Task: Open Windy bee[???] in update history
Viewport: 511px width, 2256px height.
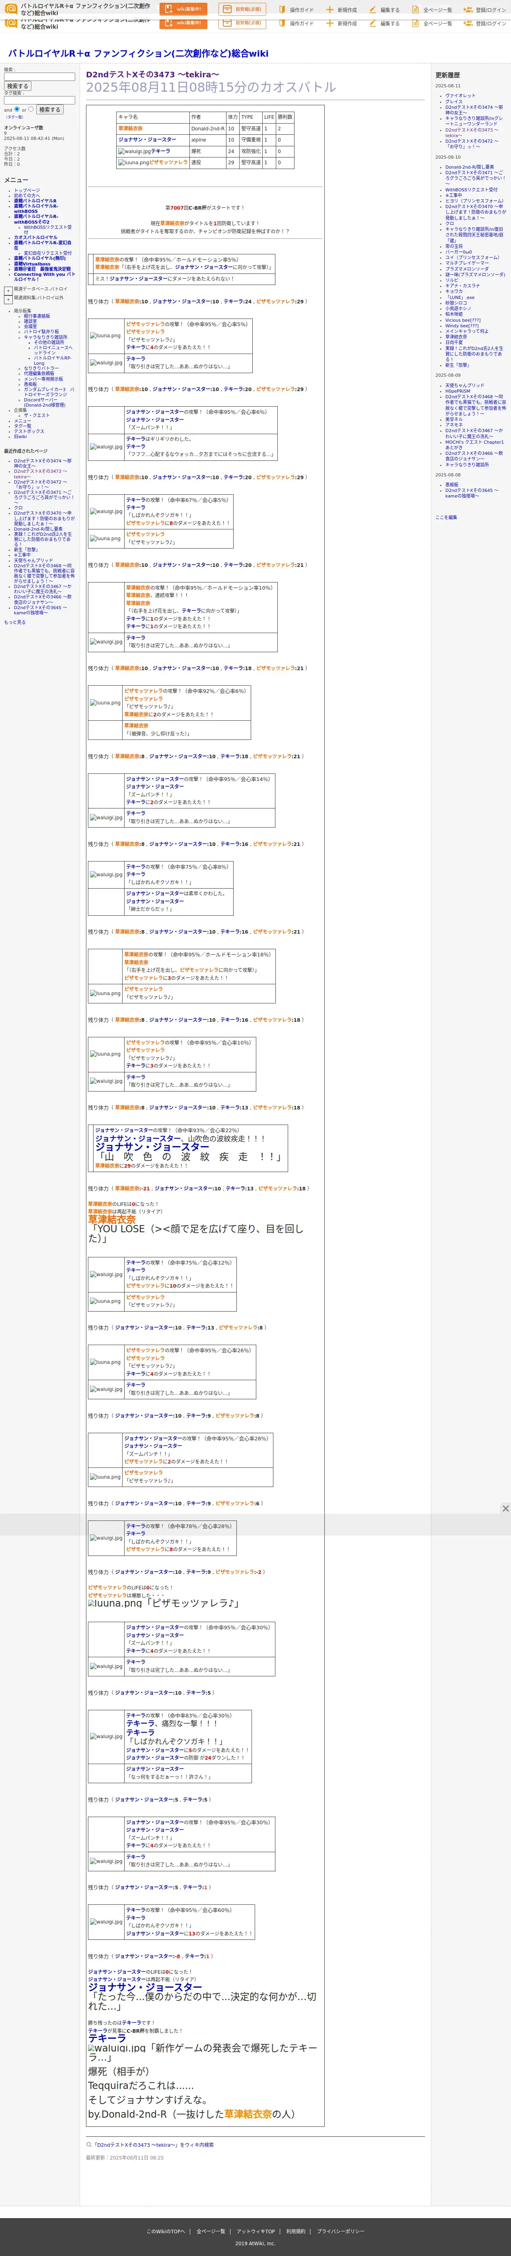Action: click(462, 325)
